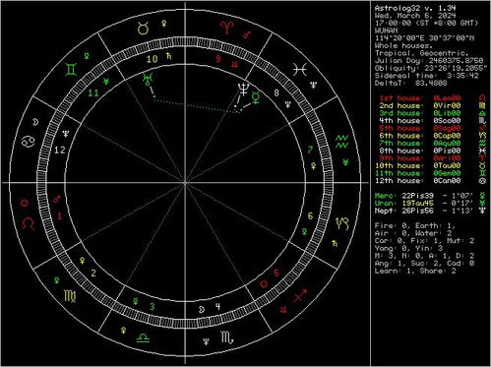This screenshot has width=491, height=367.
Task: Click house number 8 on the wheel
Action: click(x=276, y=92)
